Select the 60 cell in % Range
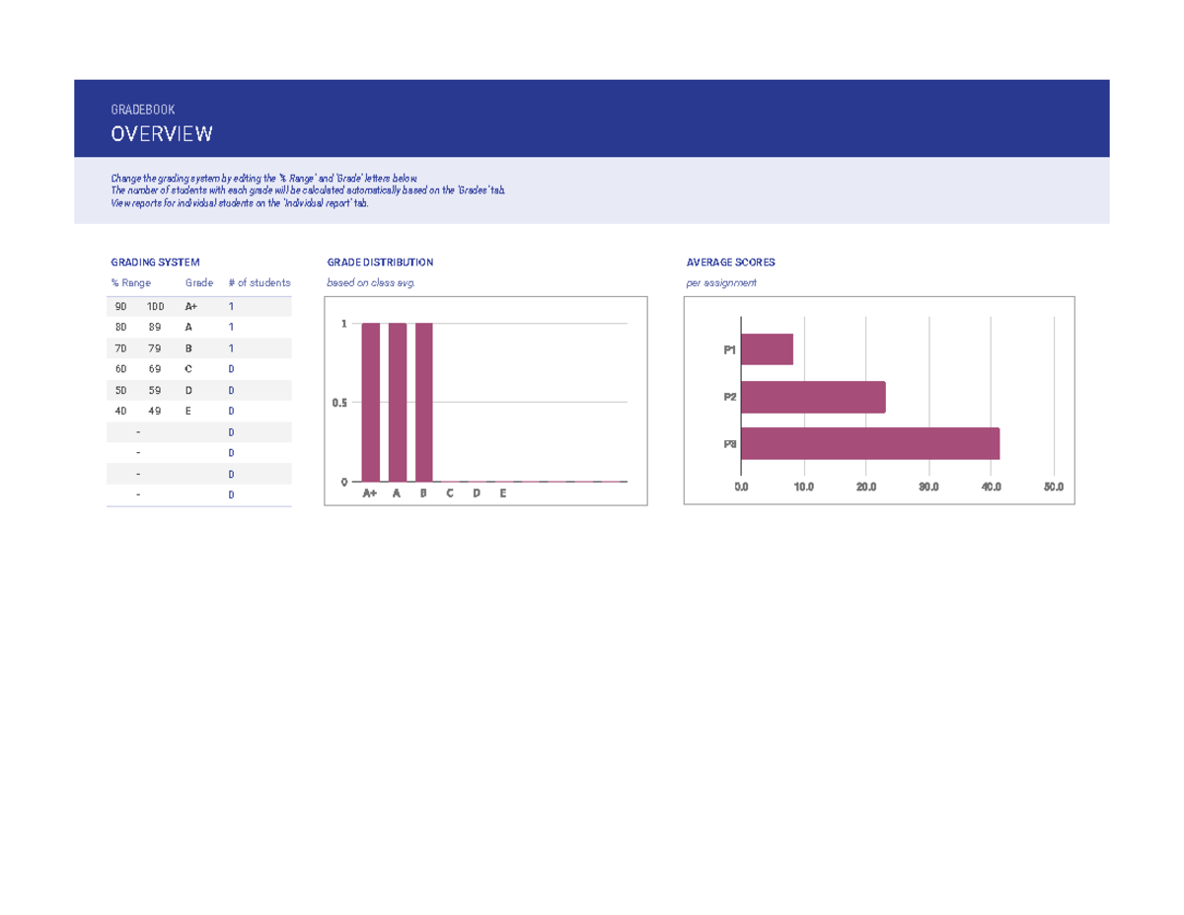The image size is (1184, 915). click(120, 369)
